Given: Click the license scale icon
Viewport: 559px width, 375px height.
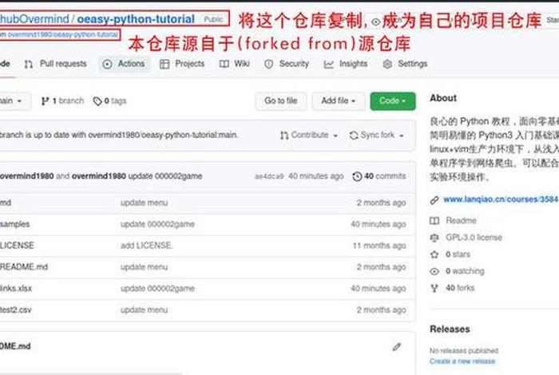Looking at the screenshot, I should point(434,238).
